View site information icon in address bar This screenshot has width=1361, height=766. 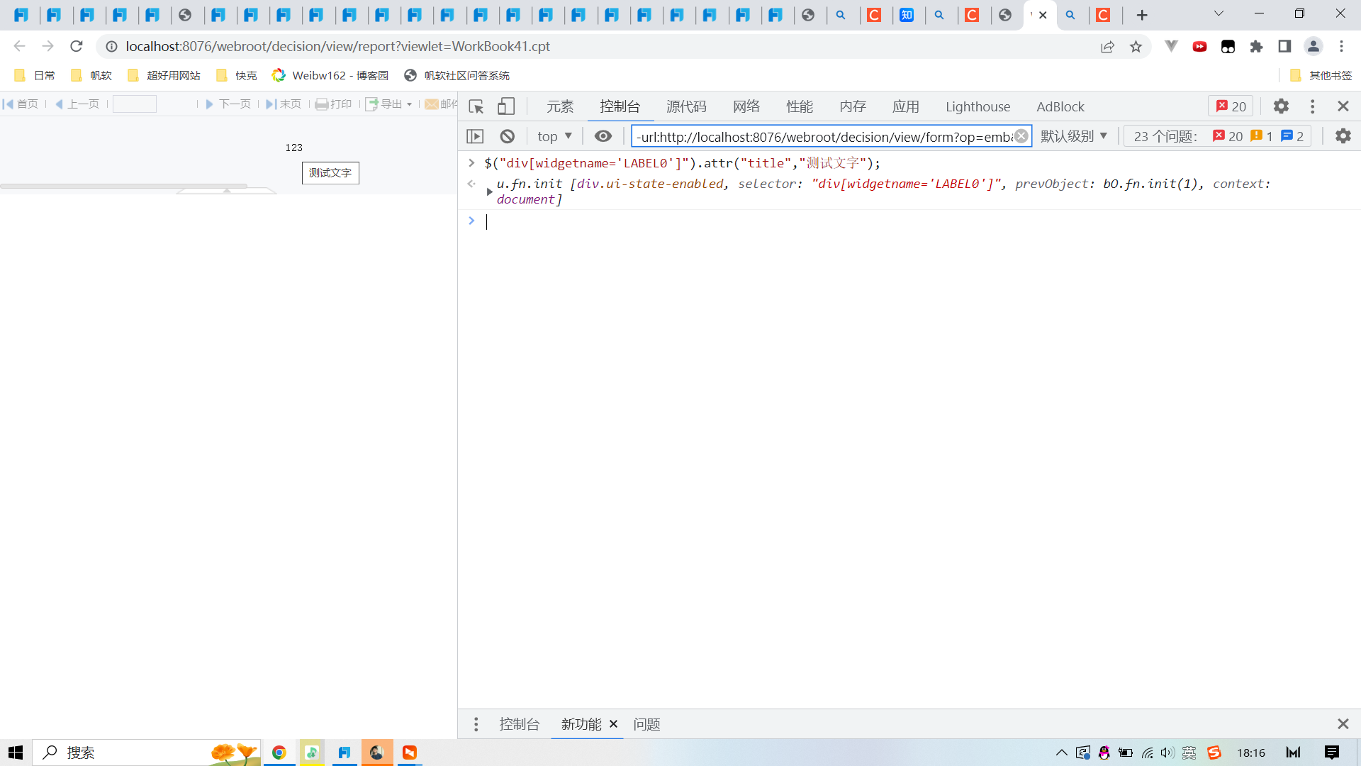(111, 46)
